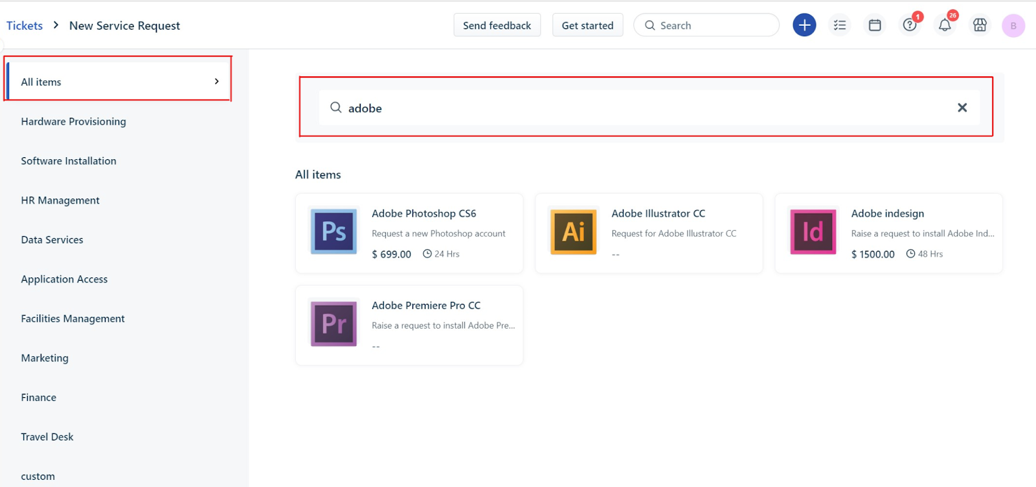Open the custom category

(x=38, y=477)
